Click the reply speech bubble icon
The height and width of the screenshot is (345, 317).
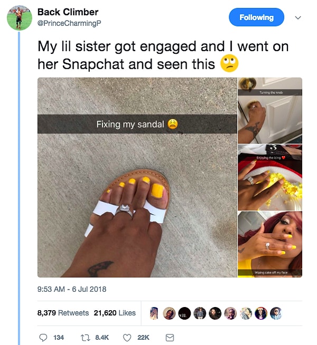(x=43, y=337)
